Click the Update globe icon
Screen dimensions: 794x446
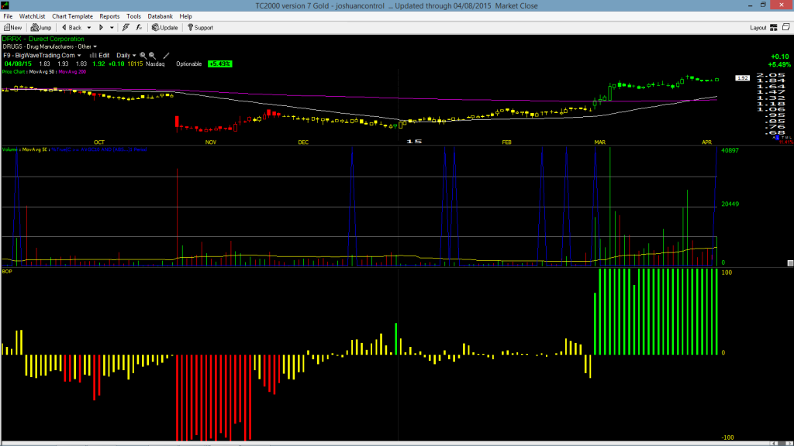155,28
